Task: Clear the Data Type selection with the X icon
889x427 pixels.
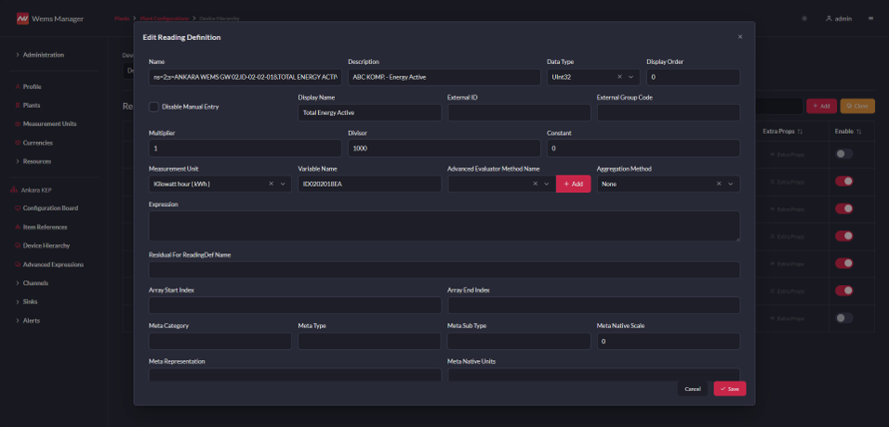Action: click(x=619, y=77)
